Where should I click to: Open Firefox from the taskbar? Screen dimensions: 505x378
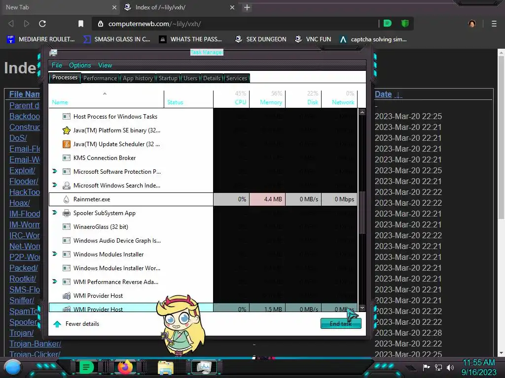125,367
